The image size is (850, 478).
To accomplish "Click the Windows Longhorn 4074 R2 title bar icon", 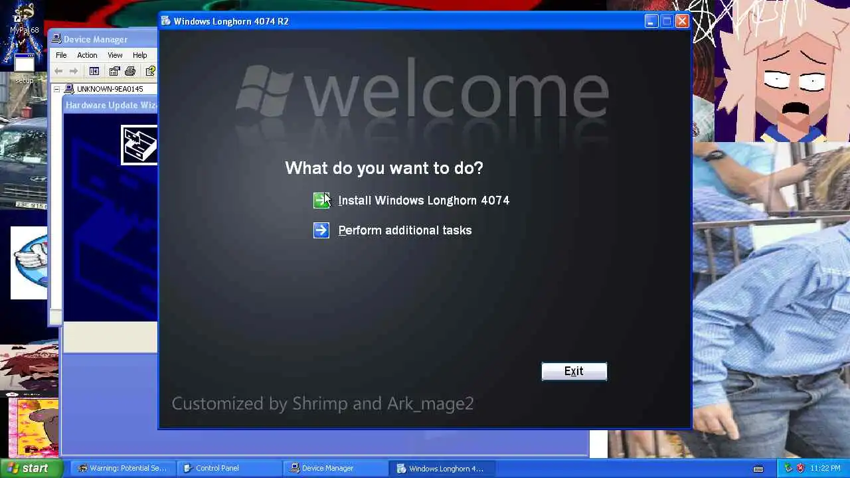I will tap(166, 21).
